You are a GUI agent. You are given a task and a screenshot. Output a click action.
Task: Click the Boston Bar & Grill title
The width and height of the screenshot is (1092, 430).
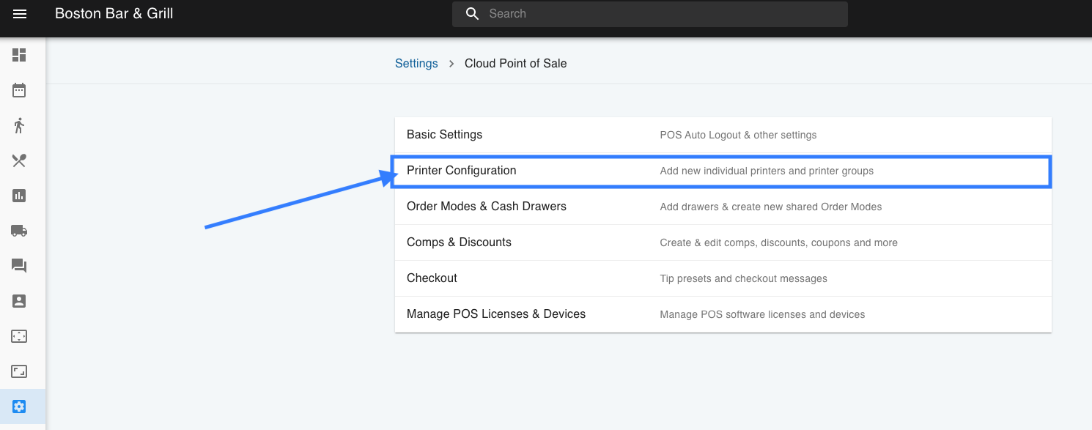pyautogui.click(x=114, y=13)
